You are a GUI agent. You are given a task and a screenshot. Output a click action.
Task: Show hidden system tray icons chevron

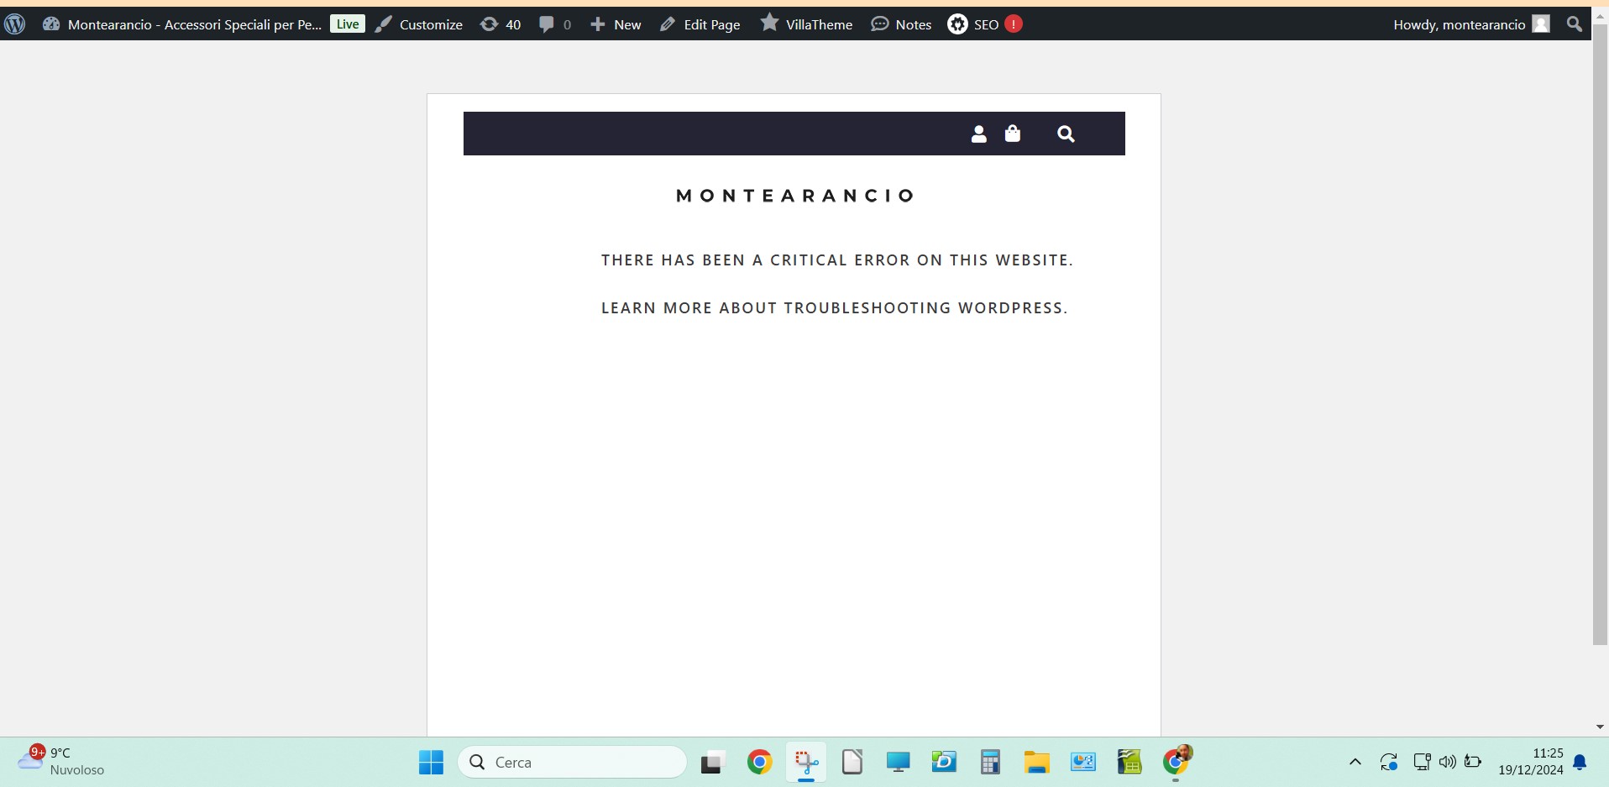tap(1355, 763)
